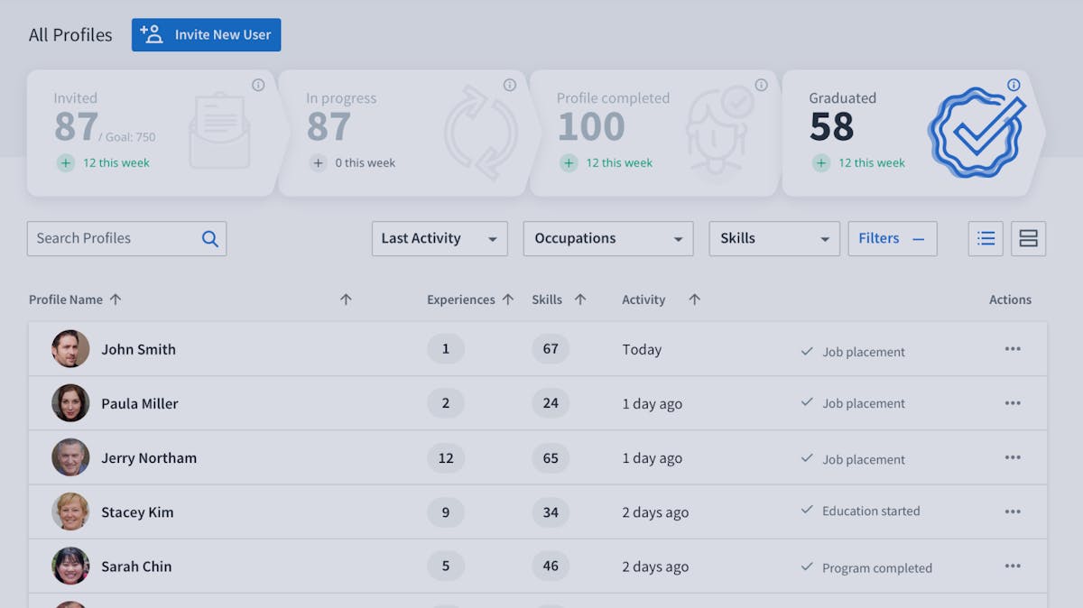1083x608 pixels.
Task: Click John Smith's experiences count 1
Action: coord(446,349)
